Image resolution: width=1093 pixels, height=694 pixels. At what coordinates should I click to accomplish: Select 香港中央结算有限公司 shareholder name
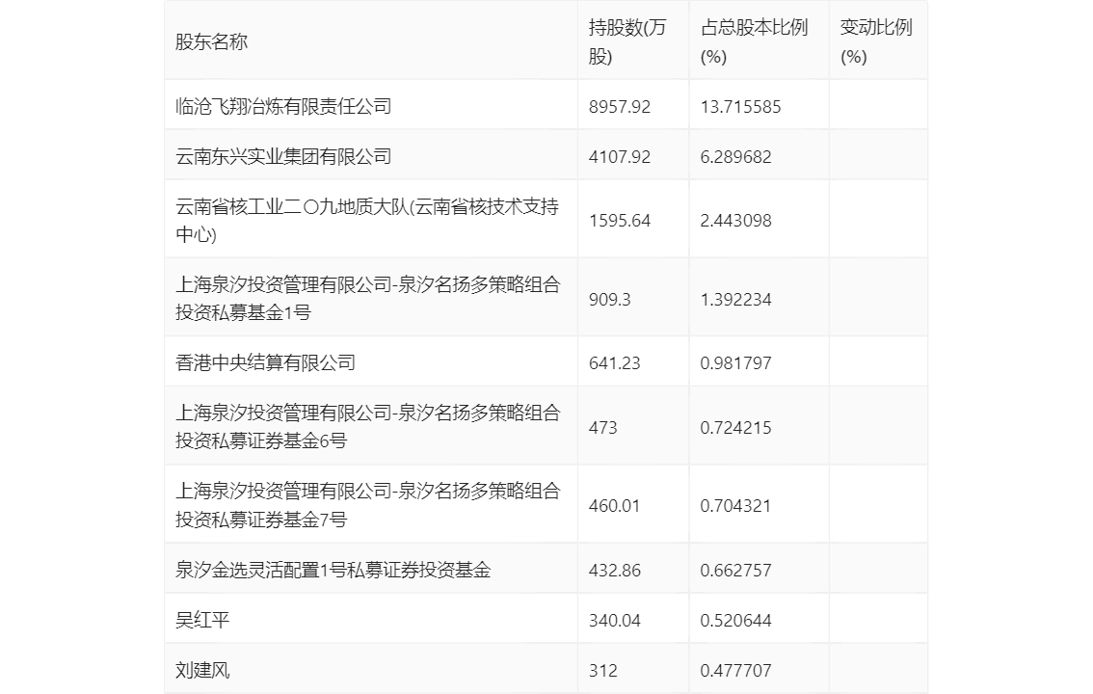pos(265,362)
